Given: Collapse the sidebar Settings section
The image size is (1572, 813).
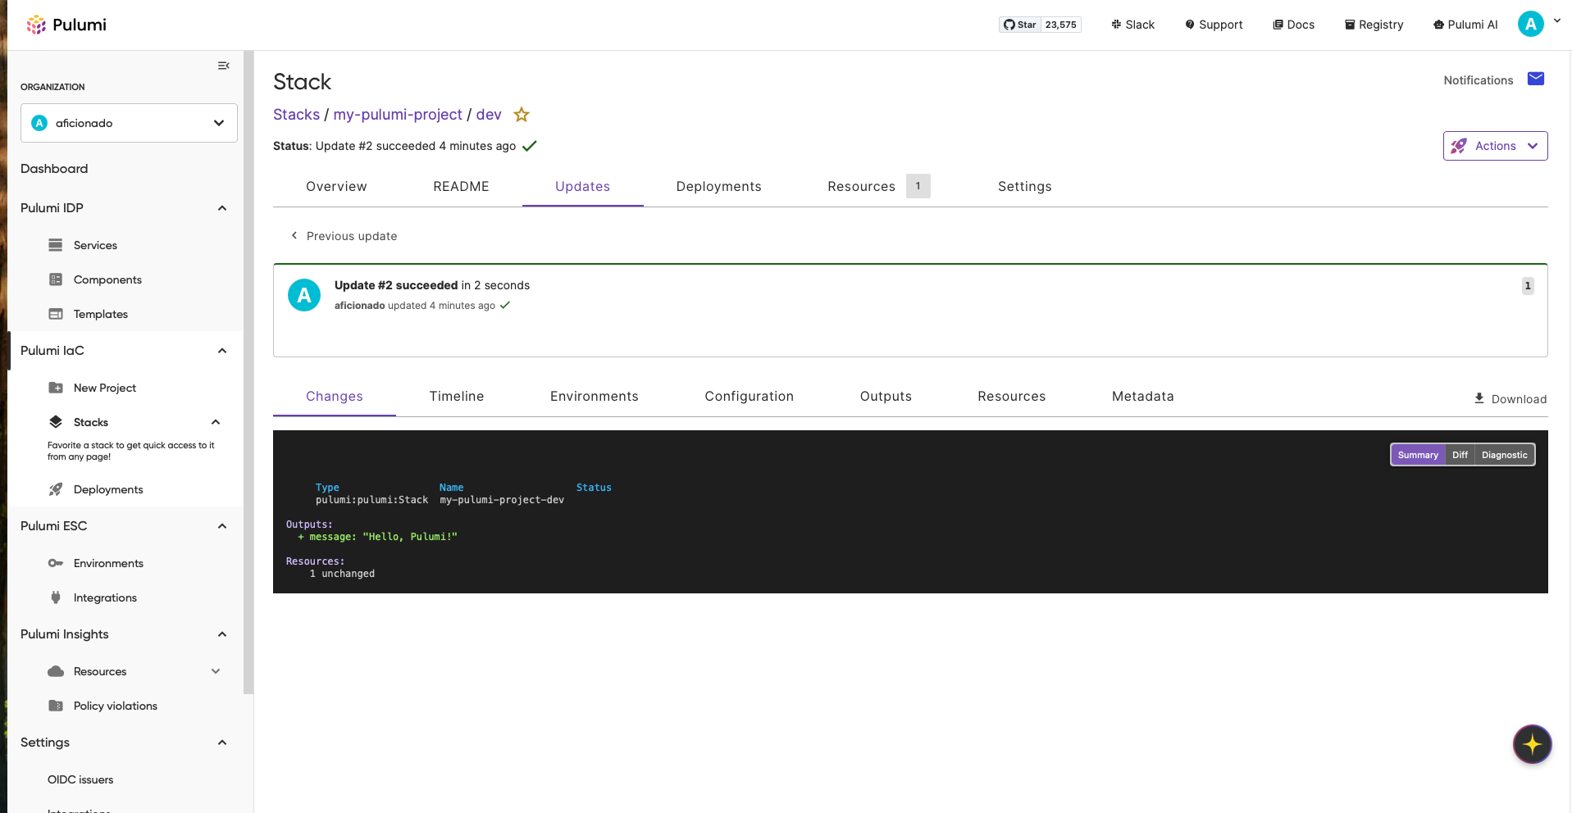Looking at the screenshot, I should pyautogui.click(x=222, y=743).
